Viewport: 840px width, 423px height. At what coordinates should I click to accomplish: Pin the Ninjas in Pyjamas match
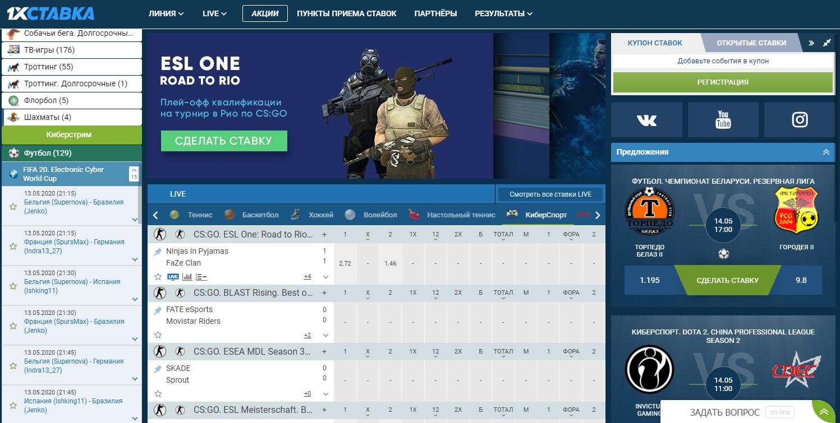pyautogui.click(x=158, y=252)
